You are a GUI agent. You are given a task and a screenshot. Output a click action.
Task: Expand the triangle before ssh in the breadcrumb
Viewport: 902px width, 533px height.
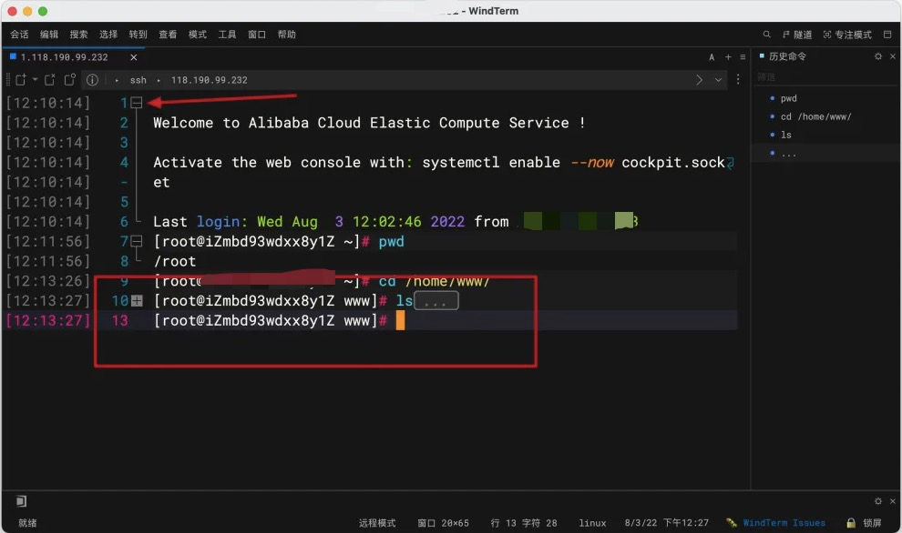[x=117, y=80]
